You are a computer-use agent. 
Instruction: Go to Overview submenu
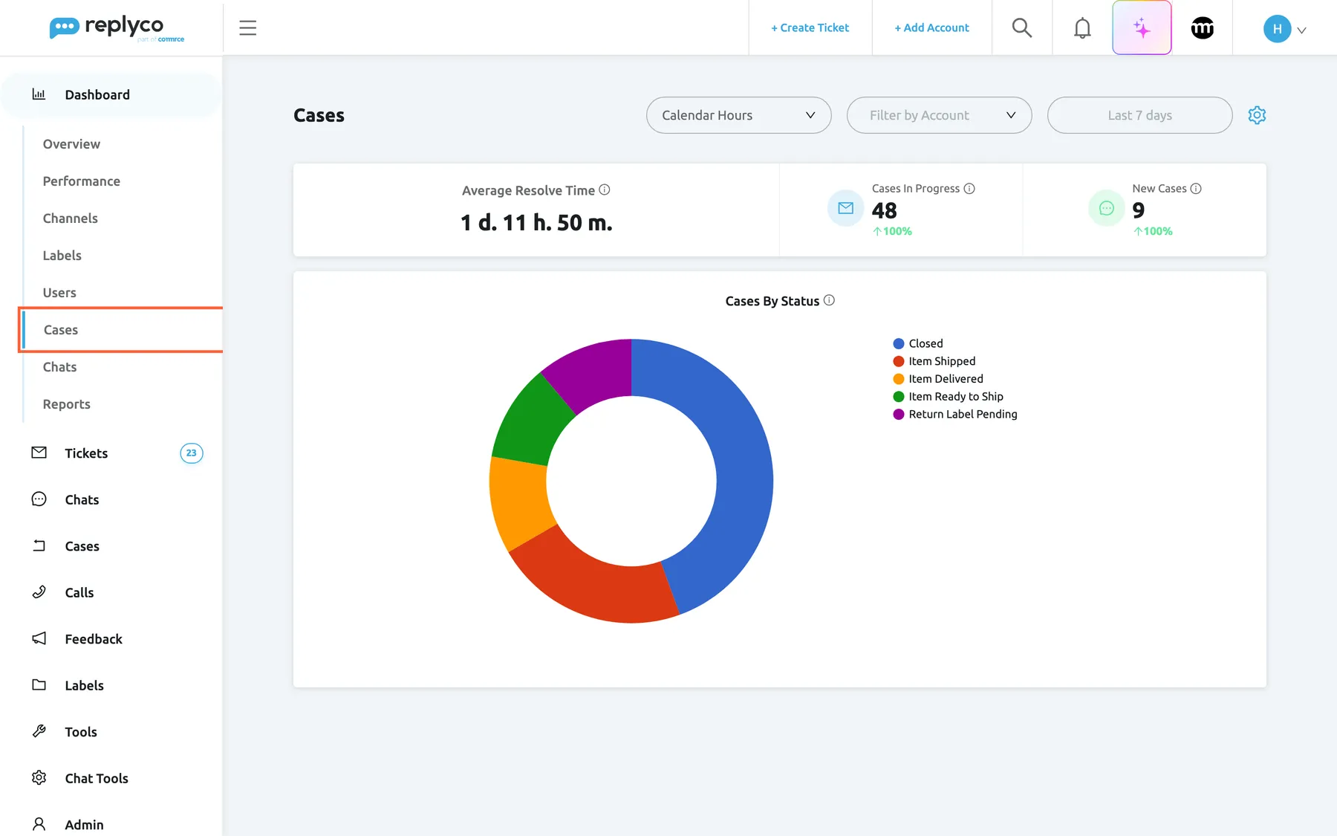click(x=71, y=144)
